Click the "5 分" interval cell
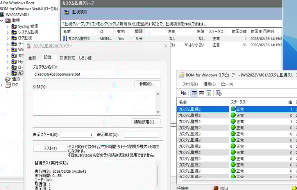 tap(139, 39)
